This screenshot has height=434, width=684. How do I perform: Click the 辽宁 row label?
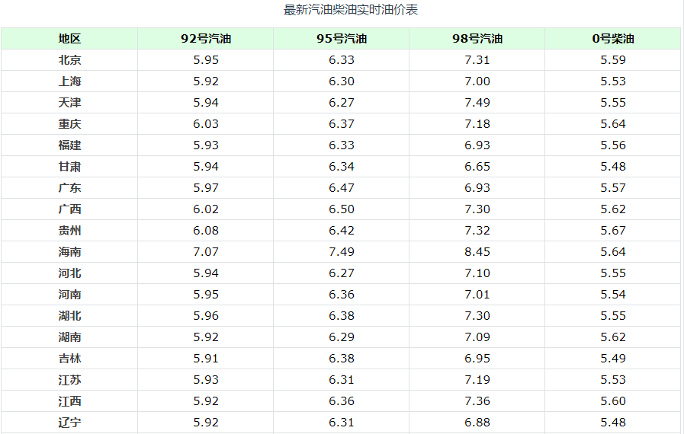69,423
